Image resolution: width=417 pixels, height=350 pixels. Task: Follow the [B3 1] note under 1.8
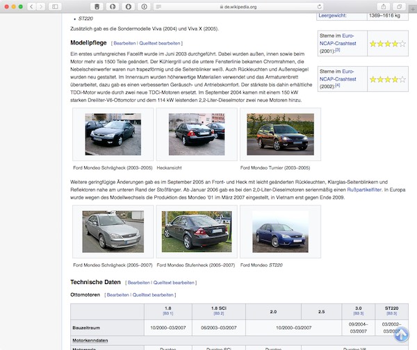tap(167, 313)
